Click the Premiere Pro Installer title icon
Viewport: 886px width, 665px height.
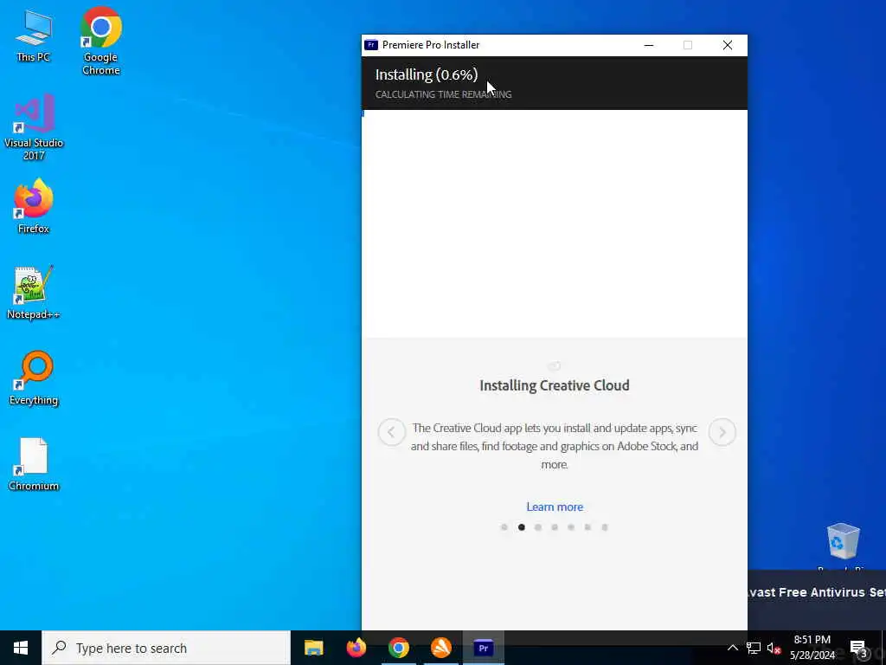click(371, 45)
